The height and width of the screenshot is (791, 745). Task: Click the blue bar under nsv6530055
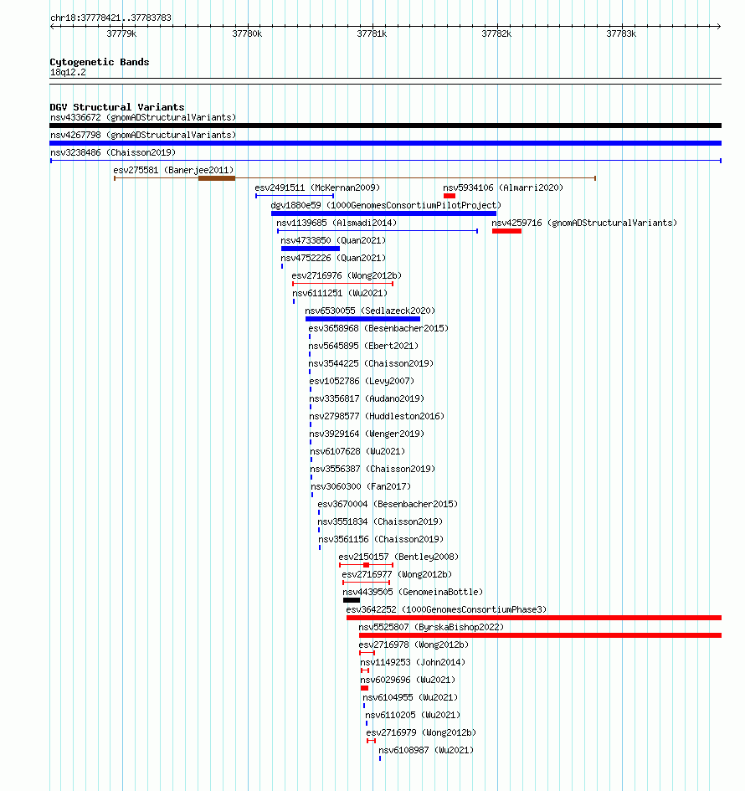[x=362, y=319]
